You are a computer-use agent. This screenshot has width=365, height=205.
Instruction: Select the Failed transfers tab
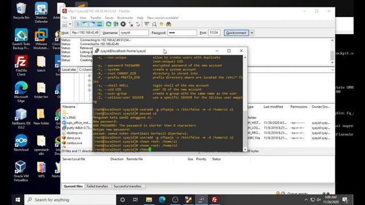[x=97, y=186]
